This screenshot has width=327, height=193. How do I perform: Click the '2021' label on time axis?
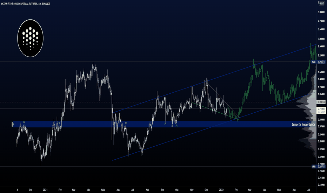click(45, 190)
